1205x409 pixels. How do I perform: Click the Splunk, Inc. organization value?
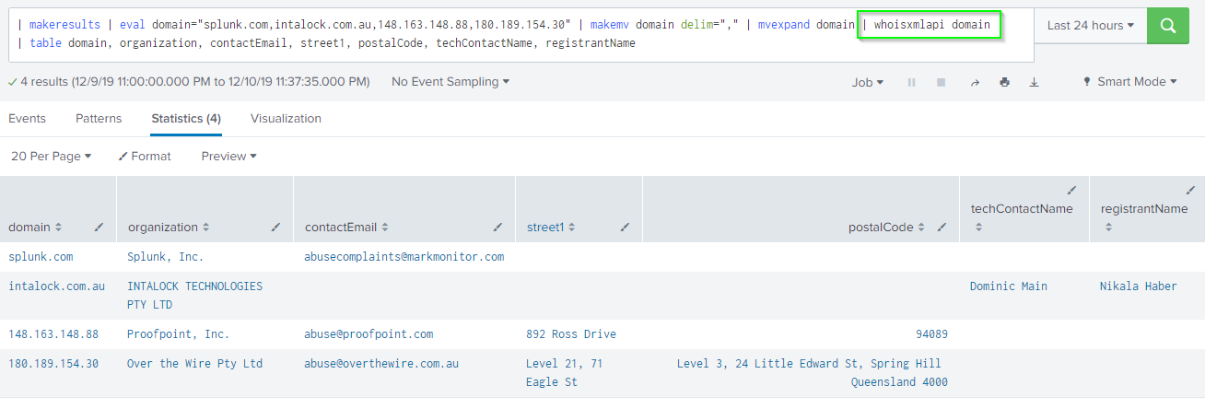click(166, 257)
